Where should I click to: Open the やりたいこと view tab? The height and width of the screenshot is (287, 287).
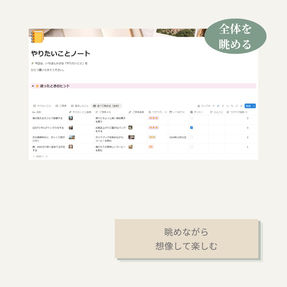(42, 106)
